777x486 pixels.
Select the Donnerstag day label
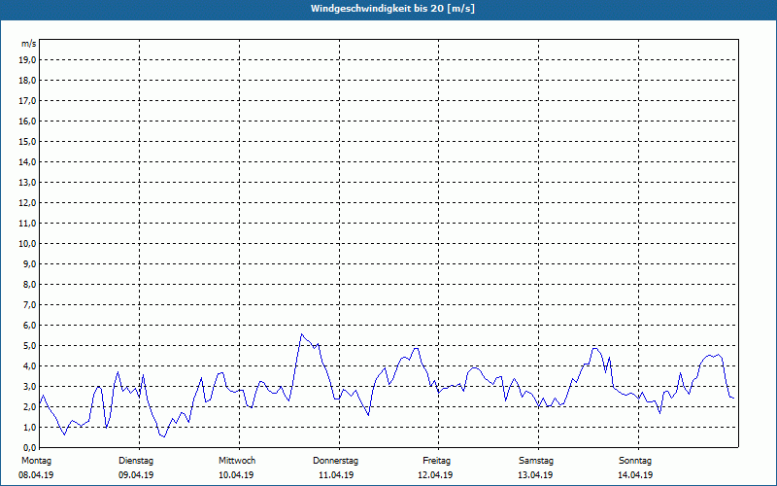click(335, 461)
